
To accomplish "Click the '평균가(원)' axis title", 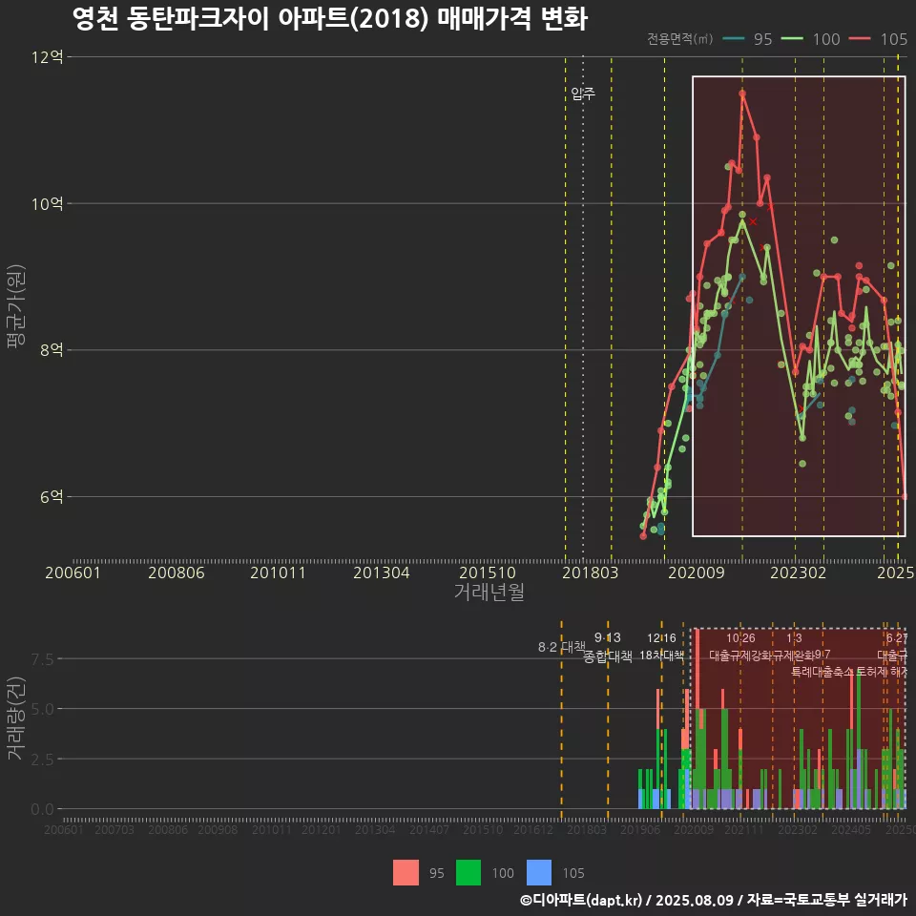I will tap(16, 306).
